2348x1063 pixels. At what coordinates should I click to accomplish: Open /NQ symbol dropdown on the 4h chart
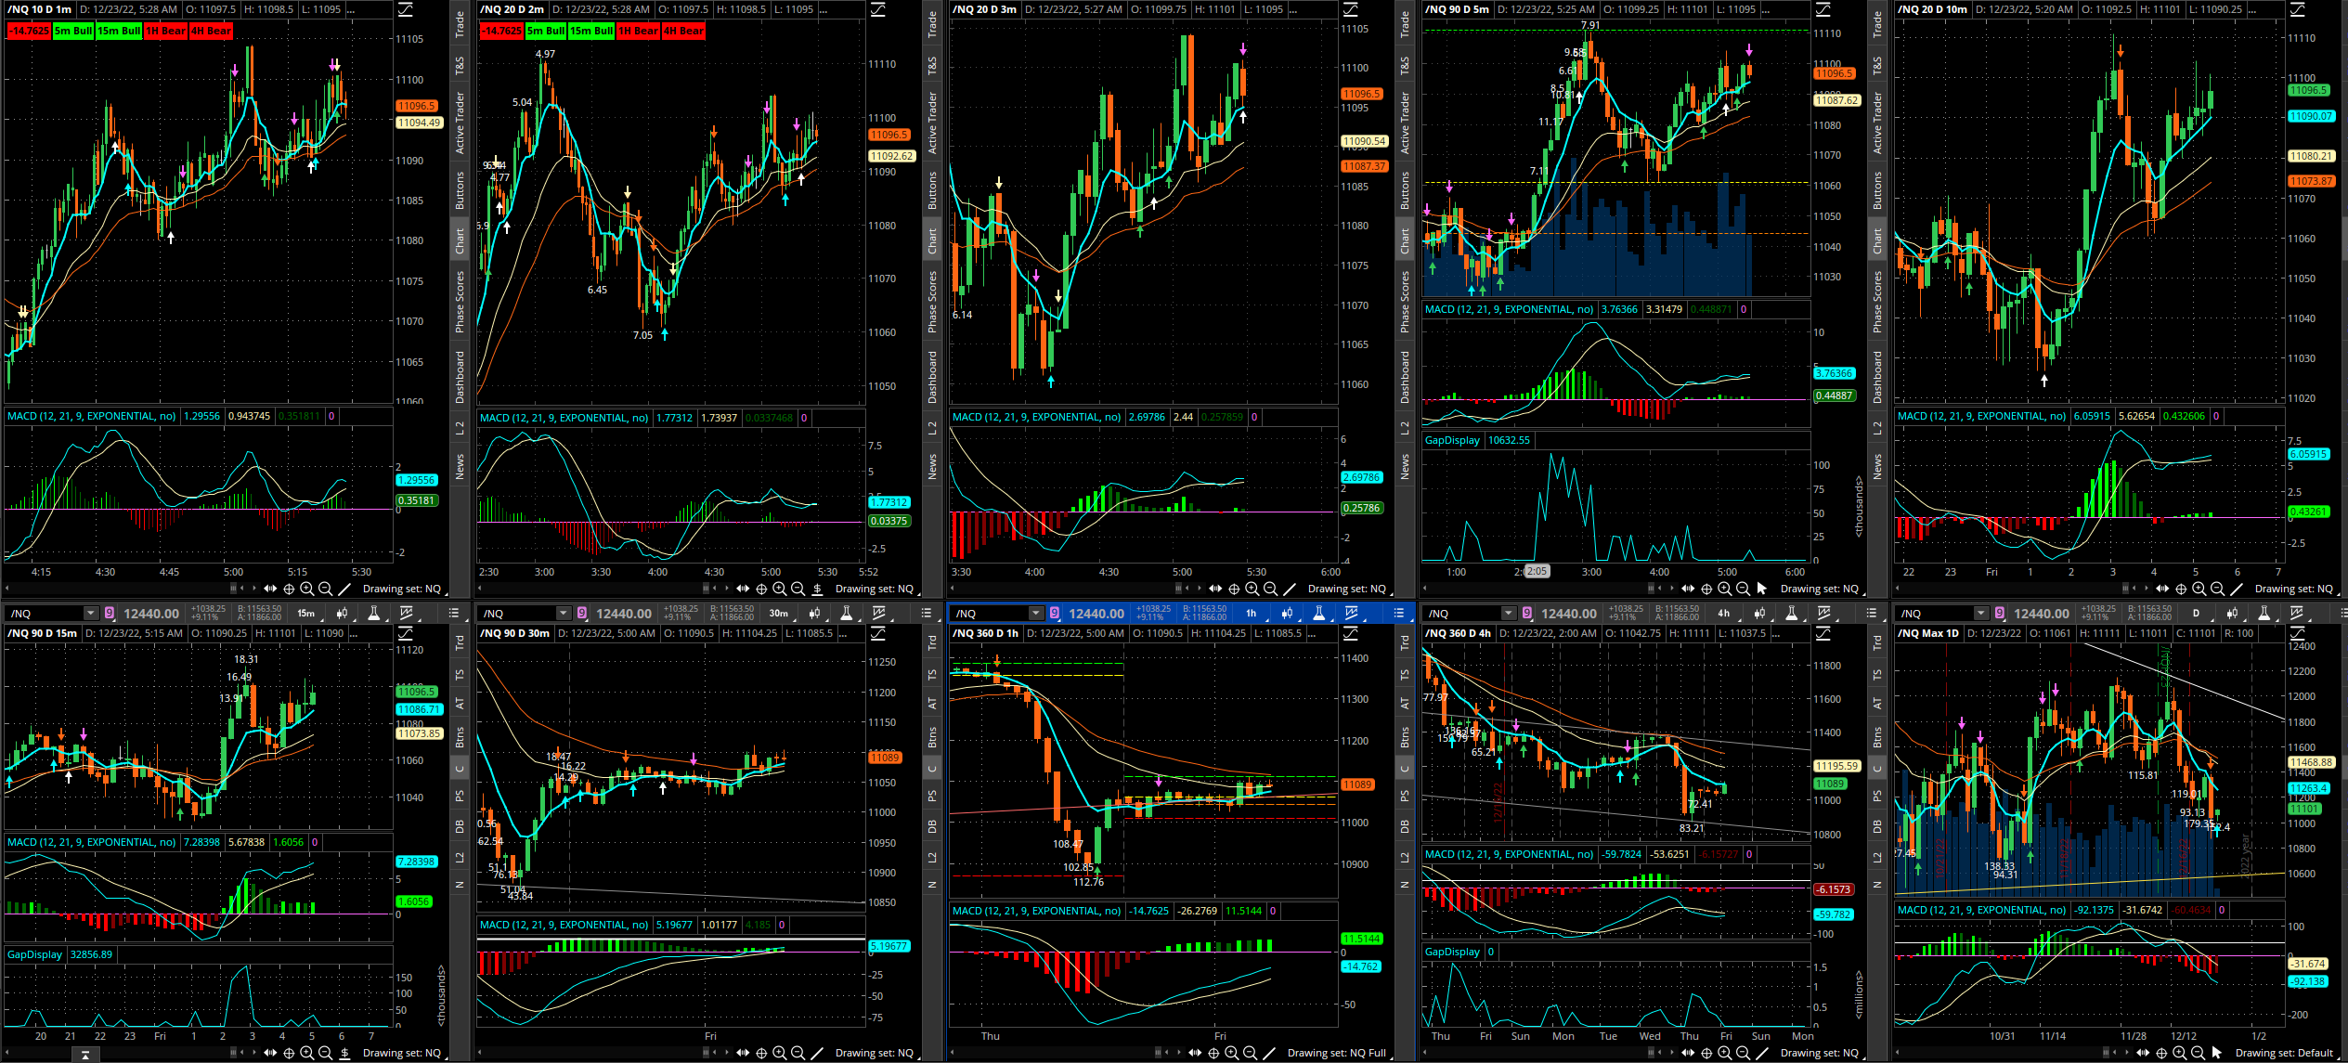coord(1509,613)
